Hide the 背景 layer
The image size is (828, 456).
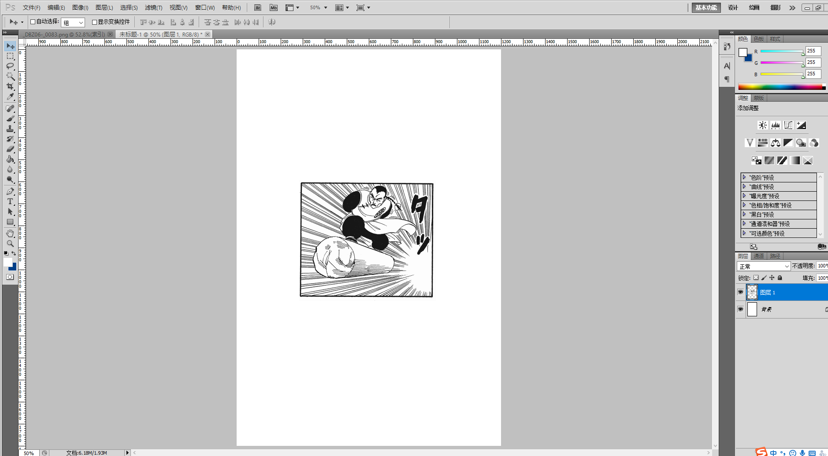(740, 309)
